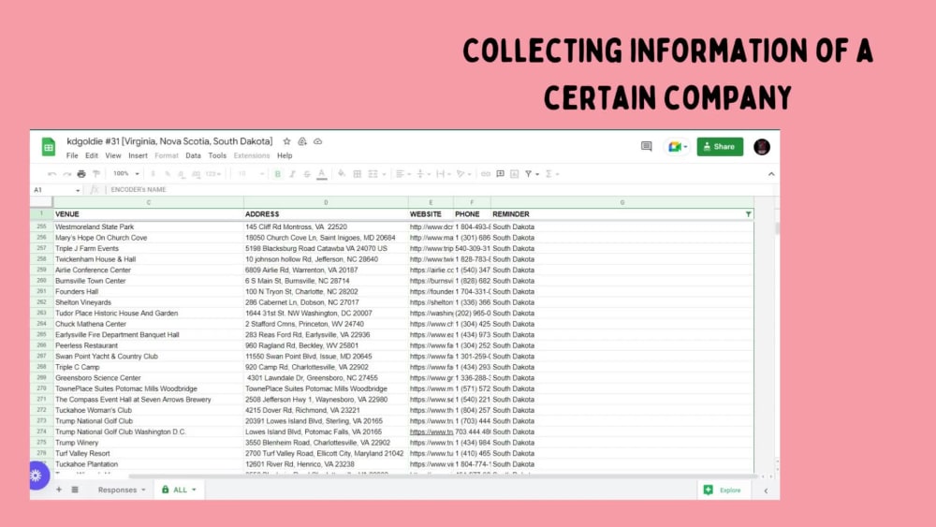
Task: Toggle italic formatting
Action: [292, 174]
